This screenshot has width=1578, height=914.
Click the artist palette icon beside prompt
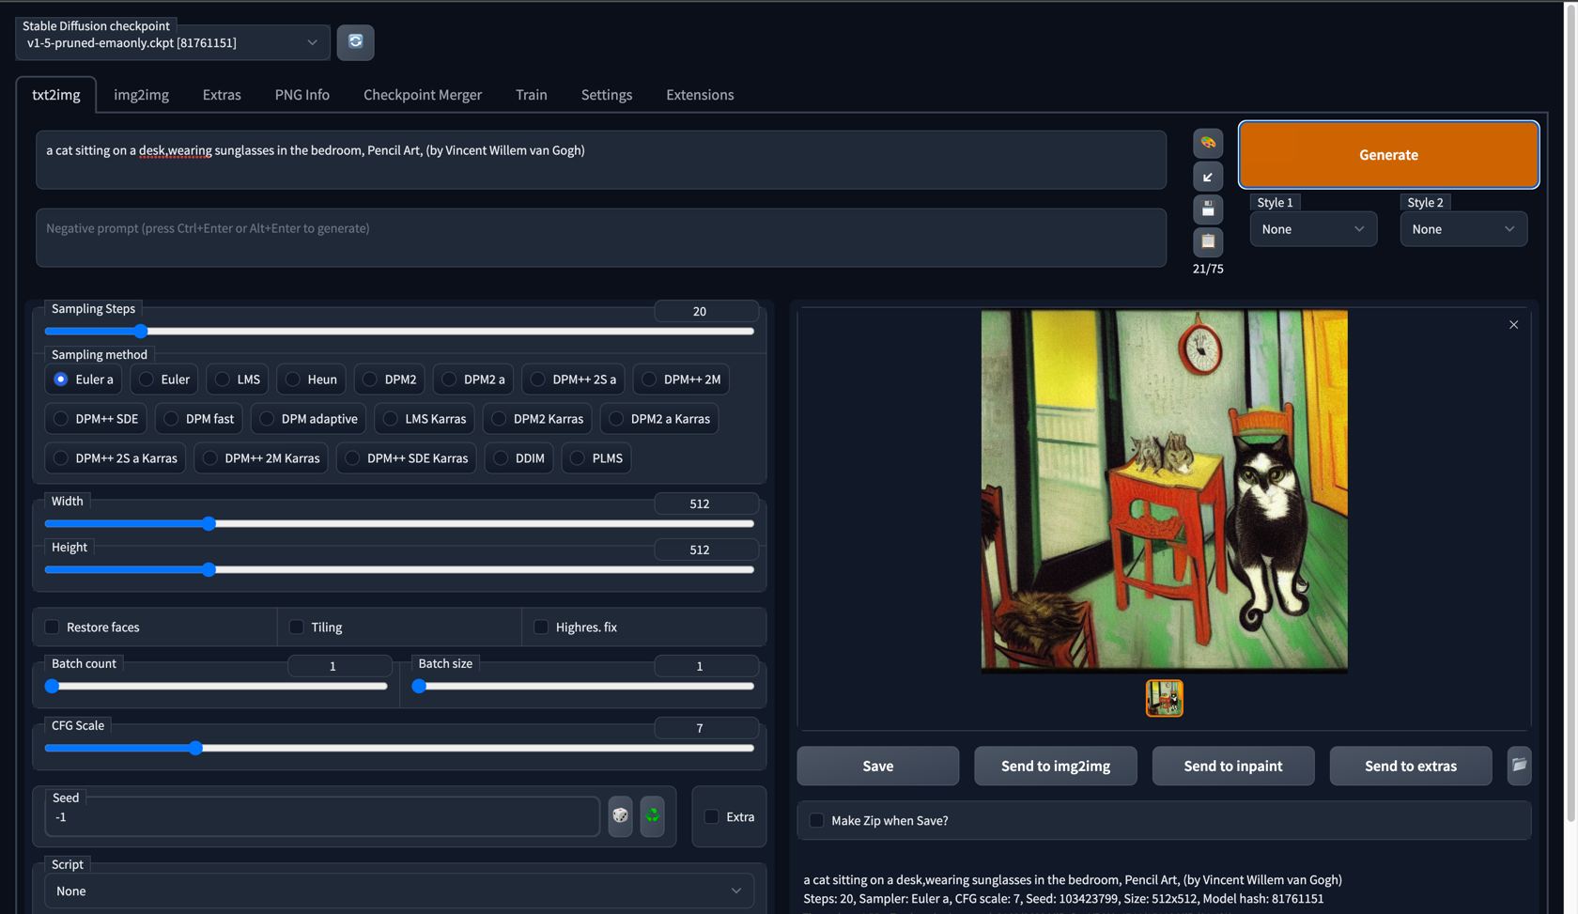1208,143
